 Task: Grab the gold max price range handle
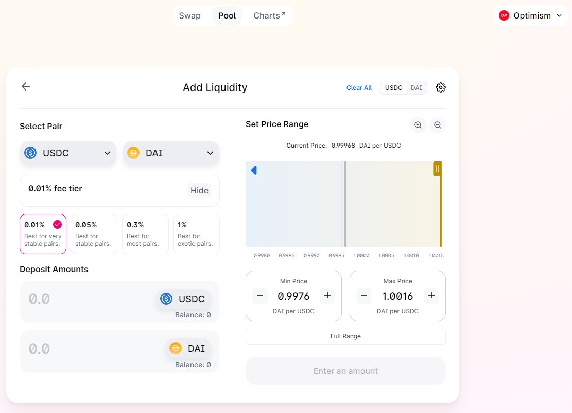tap(437, 169)
